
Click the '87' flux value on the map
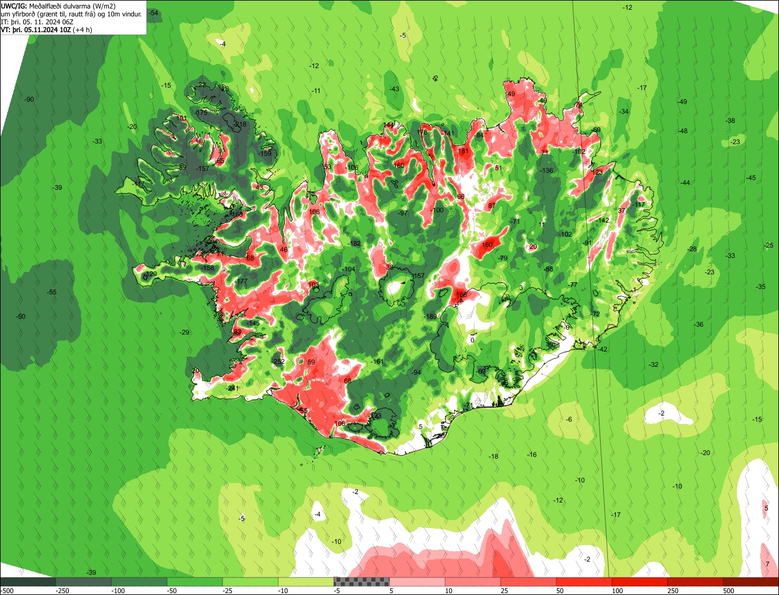pyautogui.click(x=492, y=206)
